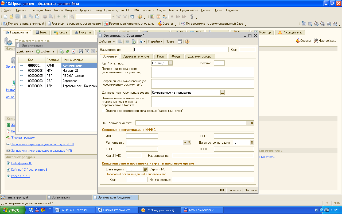Click the Print icon in main toolbar
Image resolution: width=342 pixels, height=214 pixels.
(45, 17)
